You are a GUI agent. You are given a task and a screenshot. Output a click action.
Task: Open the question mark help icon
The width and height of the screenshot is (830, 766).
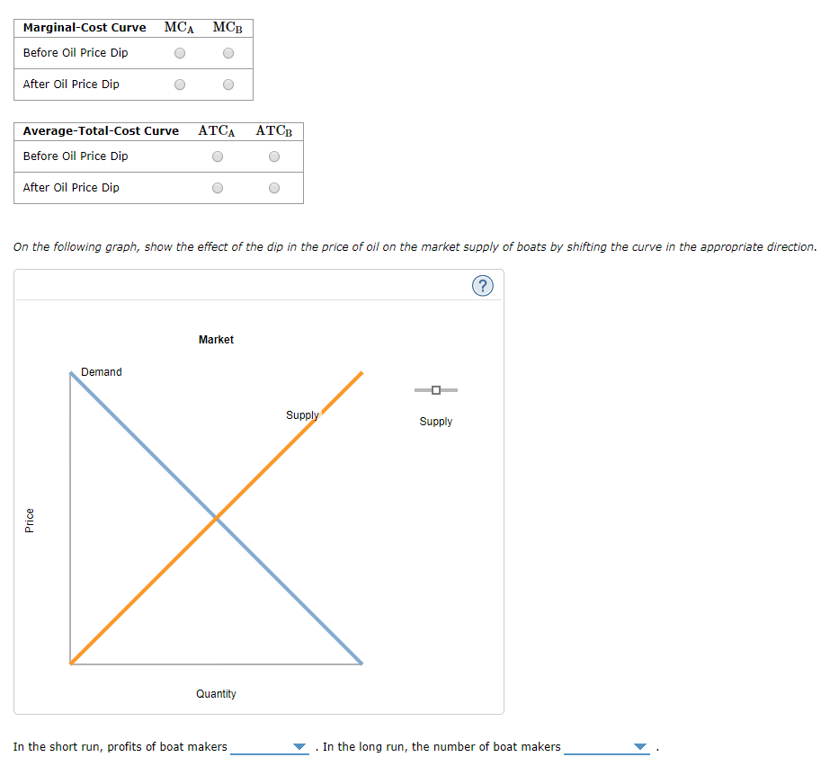(483, 285)
